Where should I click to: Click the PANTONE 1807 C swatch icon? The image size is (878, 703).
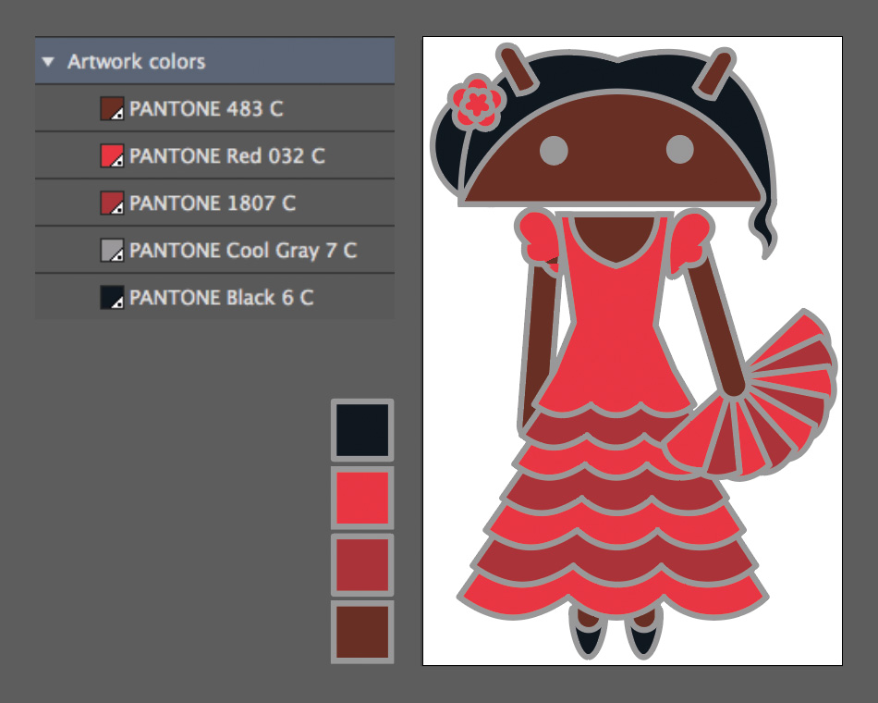pos(112,203)
